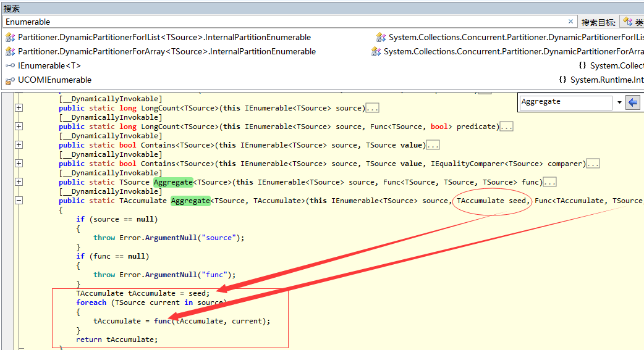Click namespace braces icon beside System.Collec
The height and width of the screenshot is (350, 644).
582,65
